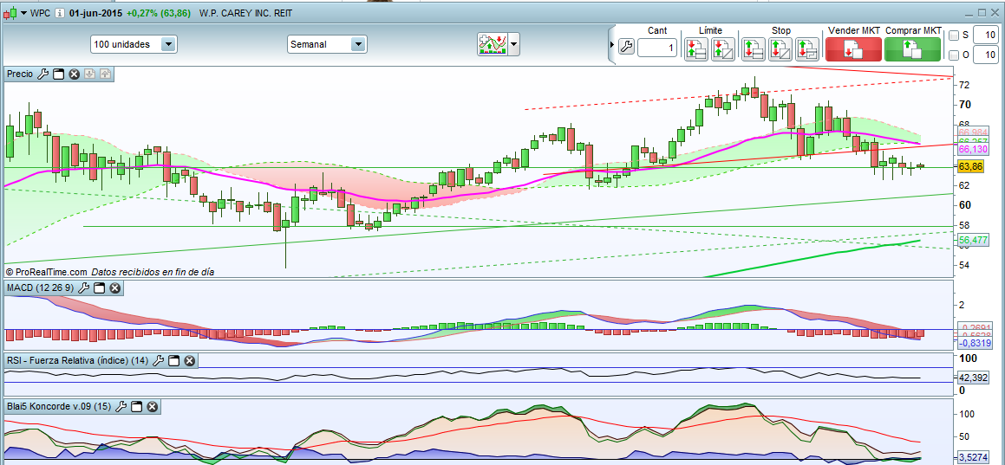This screenshot has height=465, width=1005.
Task: Enable the O checkbox
Action: 954,55
